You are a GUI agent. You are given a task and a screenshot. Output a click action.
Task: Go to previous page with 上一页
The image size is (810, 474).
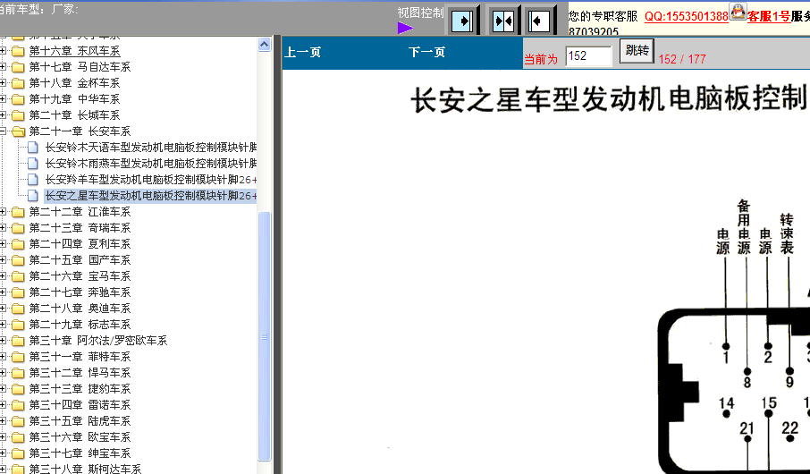pos(303,52)
